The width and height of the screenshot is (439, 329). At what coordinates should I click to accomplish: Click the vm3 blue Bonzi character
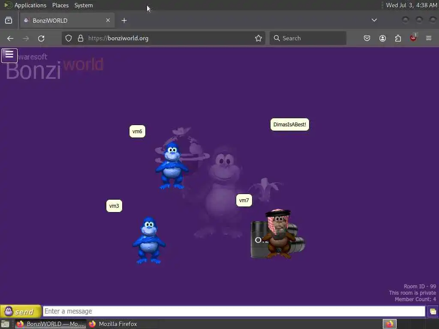(x=149, y=240)
